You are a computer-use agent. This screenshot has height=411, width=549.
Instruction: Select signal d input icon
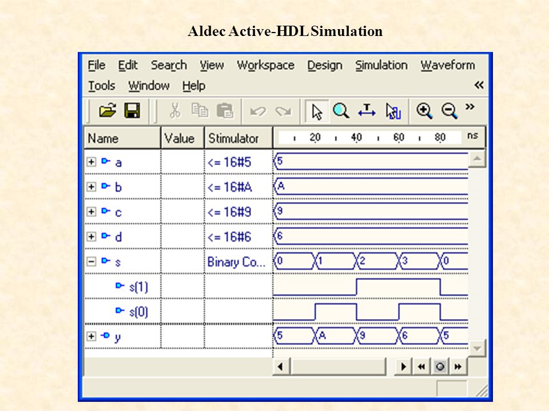(106, 236)
